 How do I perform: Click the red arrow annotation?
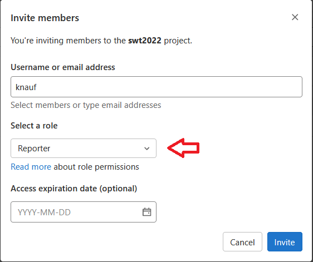[x=183, y=148]
